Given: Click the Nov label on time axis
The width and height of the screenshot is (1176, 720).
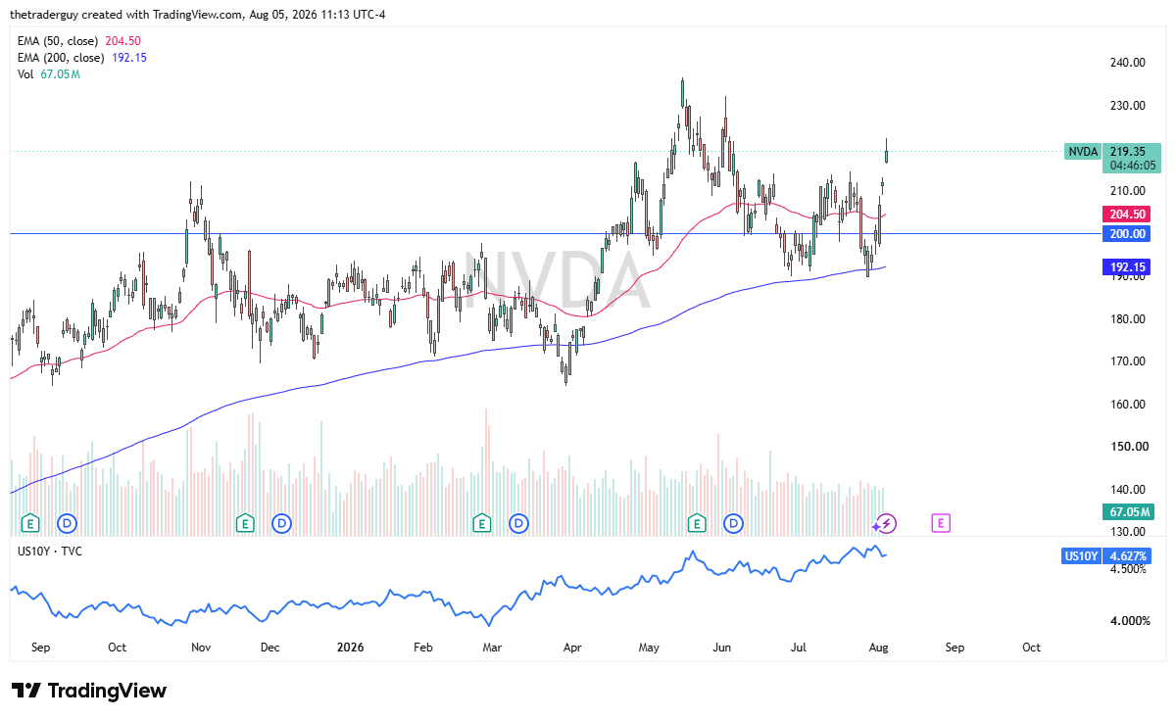Looking at the screenshot, I should click(x=201, y=648).
